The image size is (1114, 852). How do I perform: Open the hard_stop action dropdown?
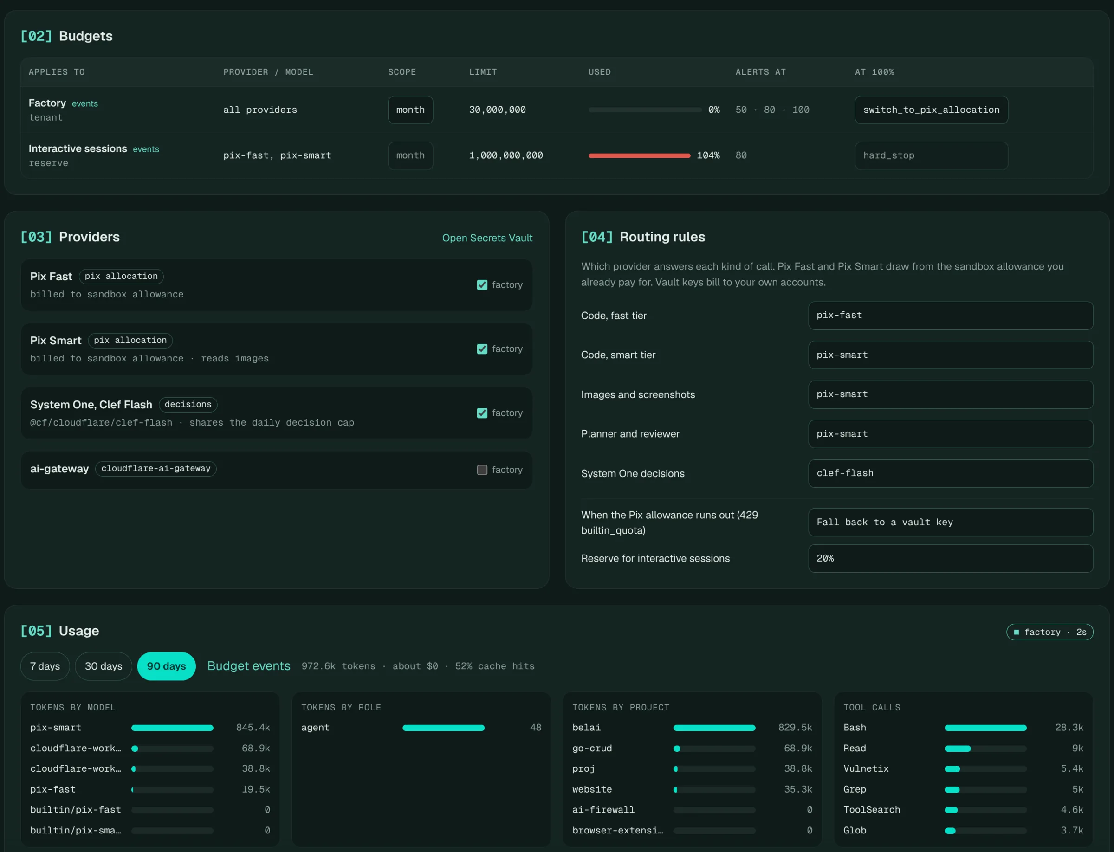(931, 155)
